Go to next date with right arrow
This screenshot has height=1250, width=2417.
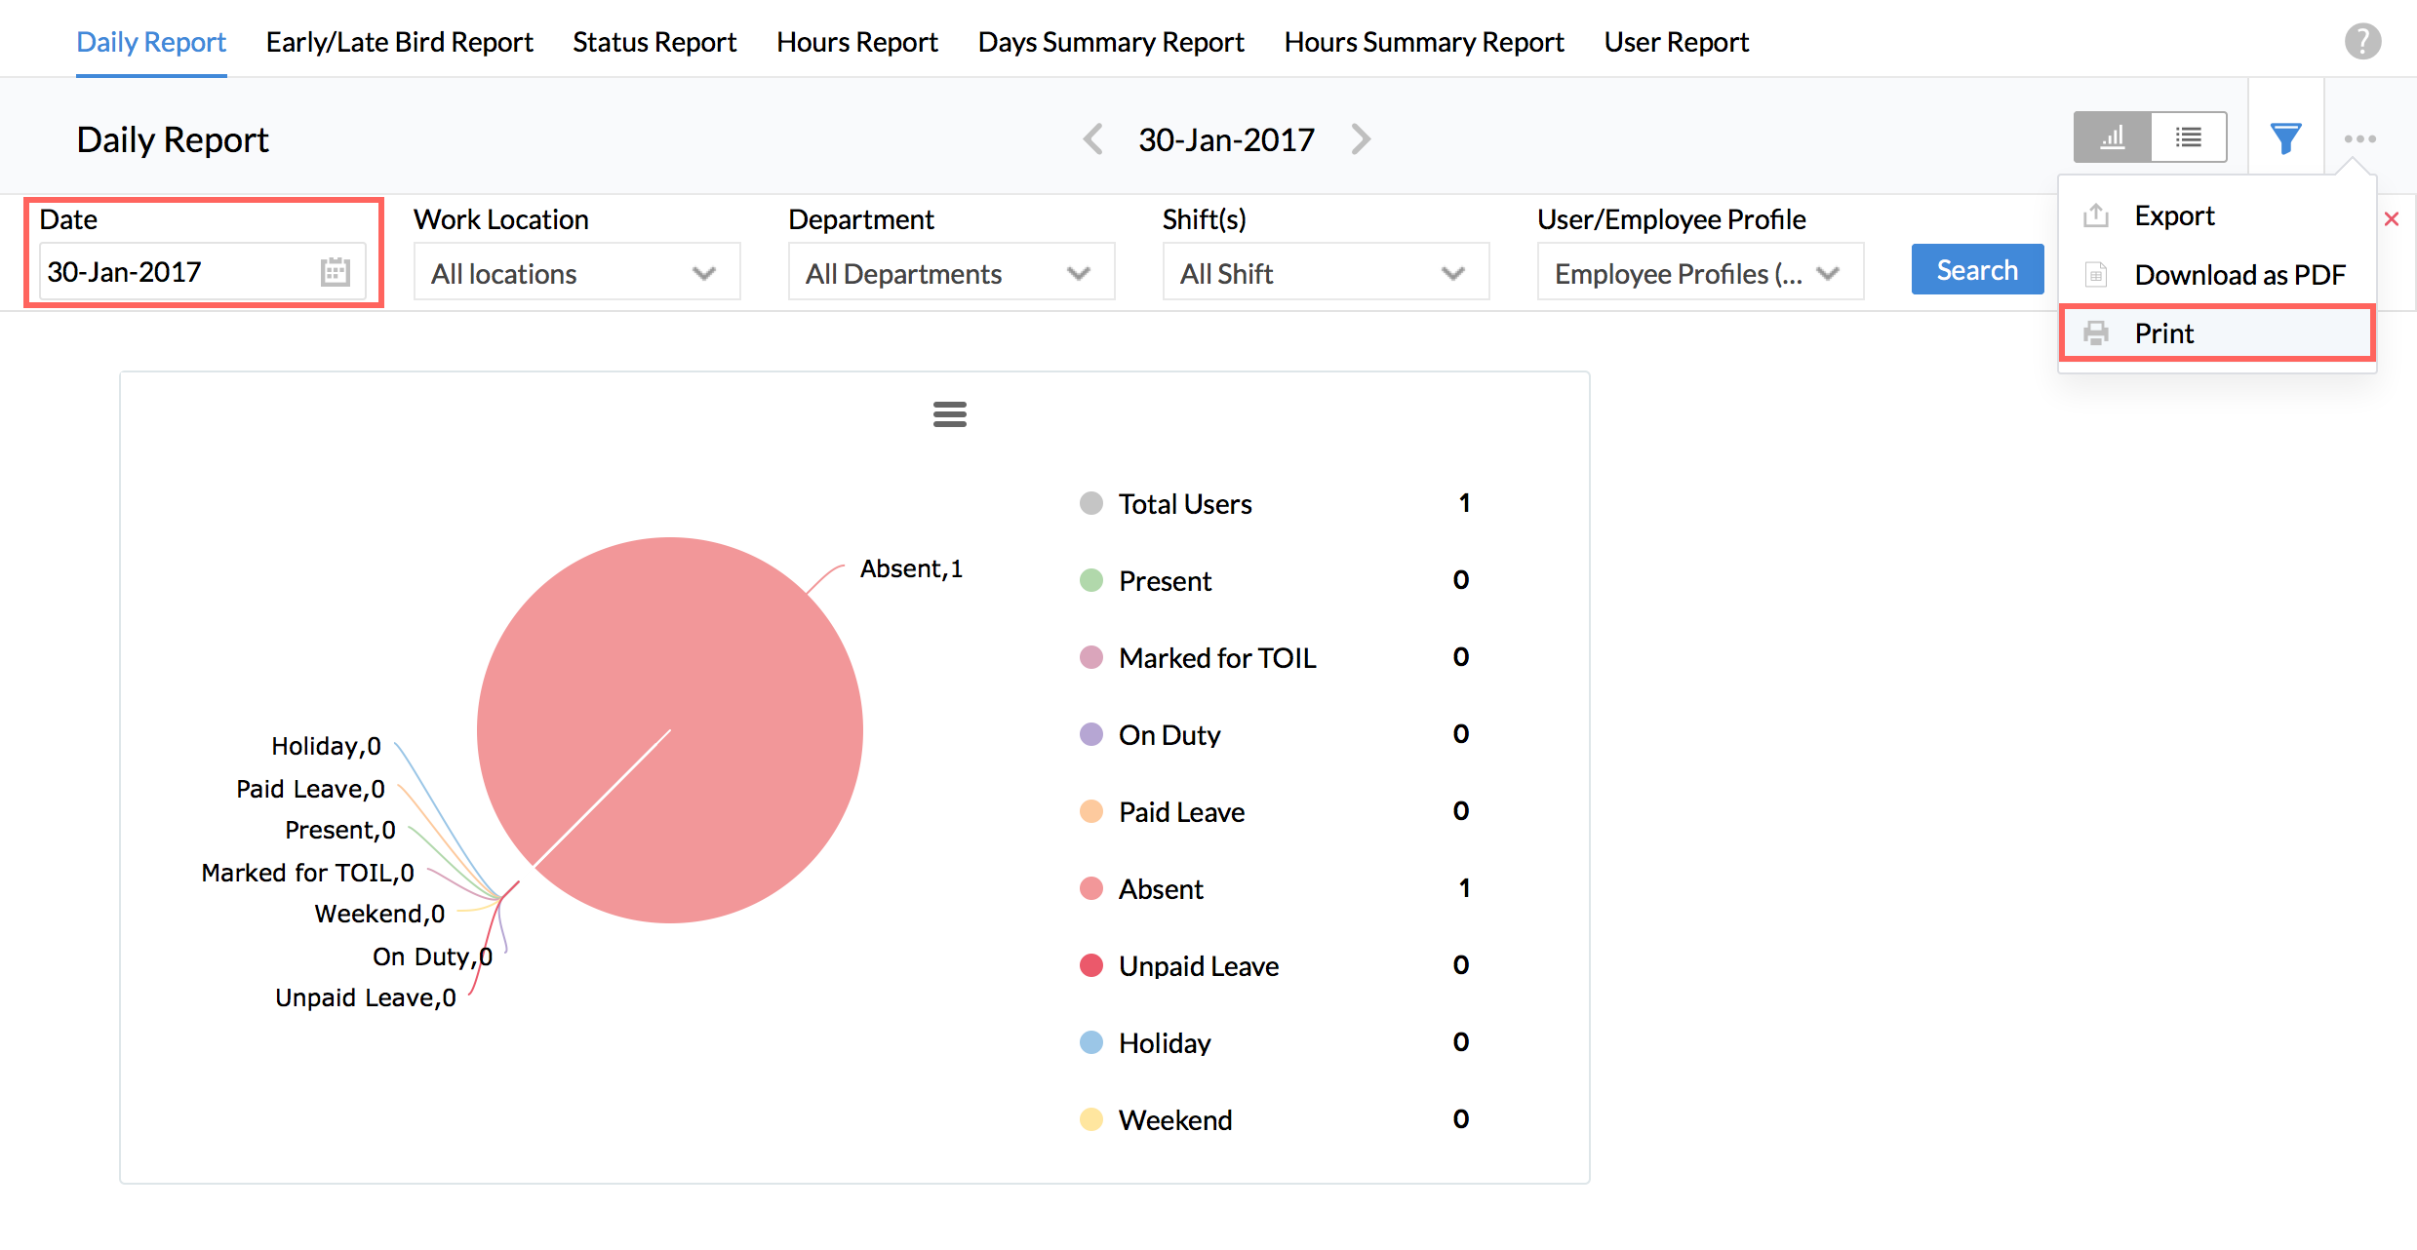tap(1361, 139)
